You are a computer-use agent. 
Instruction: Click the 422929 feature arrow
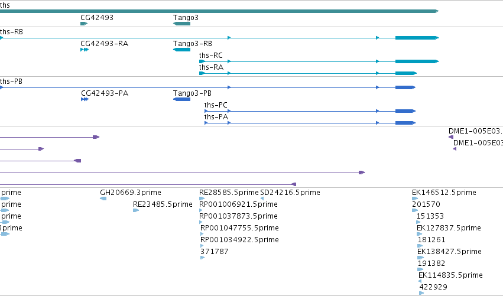(x=421, y=293)
